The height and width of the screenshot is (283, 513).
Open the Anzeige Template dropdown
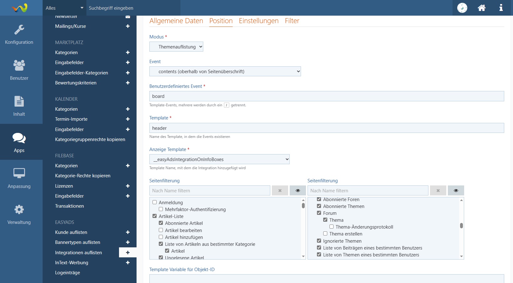220,159
